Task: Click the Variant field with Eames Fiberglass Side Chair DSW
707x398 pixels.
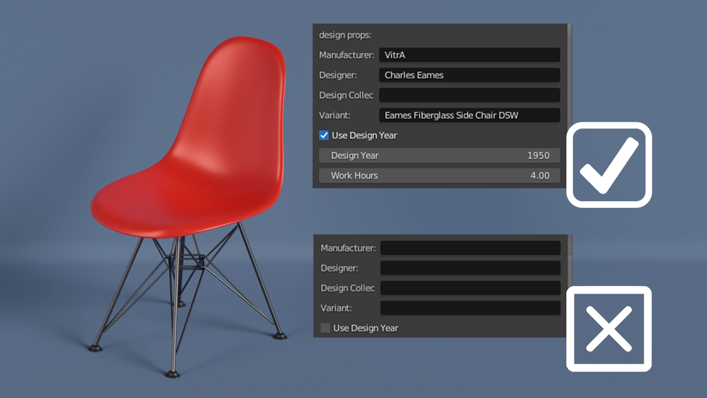Action: pos(469,115)
